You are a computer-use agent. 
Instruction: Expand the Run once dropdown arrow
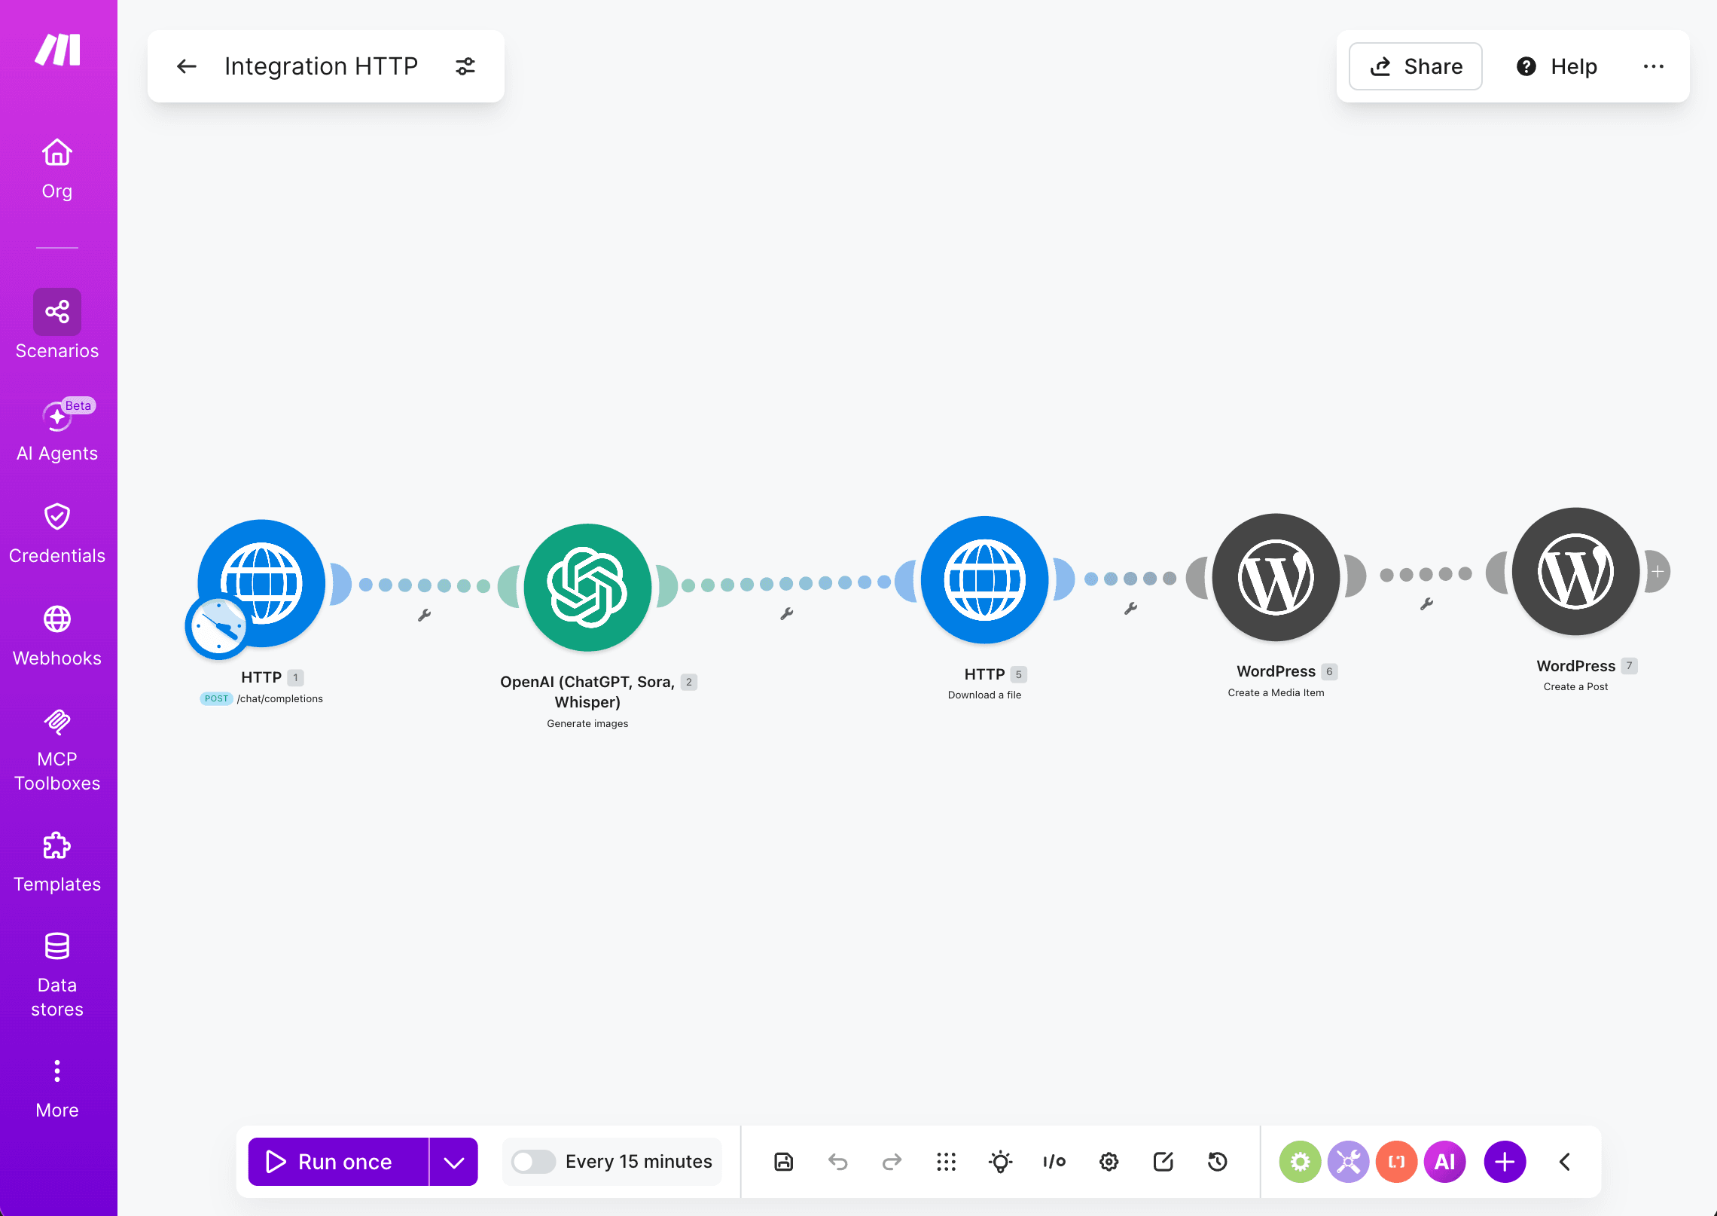coord(453,1162)
